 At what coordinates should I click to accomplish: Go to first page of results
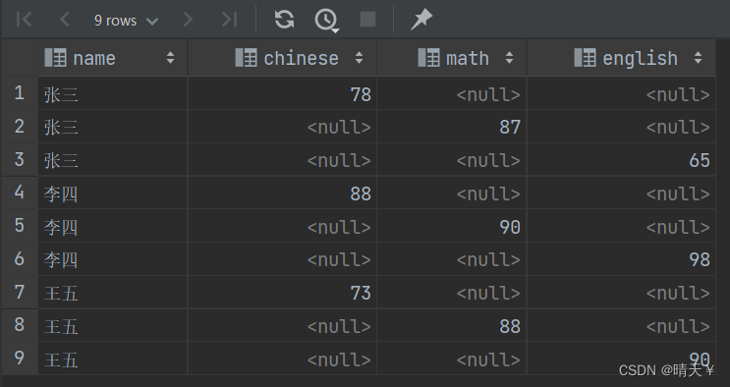pos(24,20)
